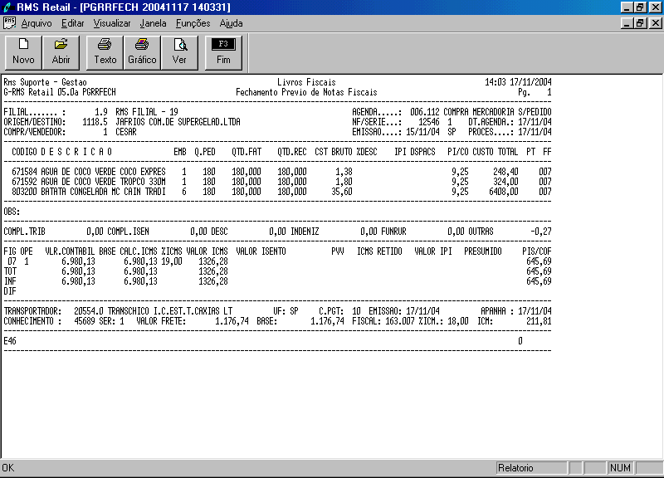This screenshot has width=664, height=478.
Task: Select product row 671584 AGUA DE COCO VERDE COCO EXPRES
Action: tap(281, 172)
